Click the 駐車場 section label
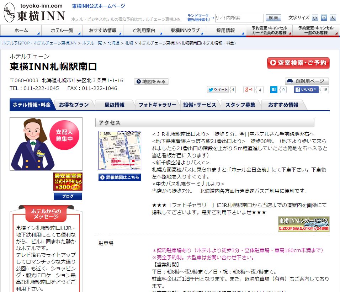The height and width of the screenshot is (292, 340). click(106, 243)
